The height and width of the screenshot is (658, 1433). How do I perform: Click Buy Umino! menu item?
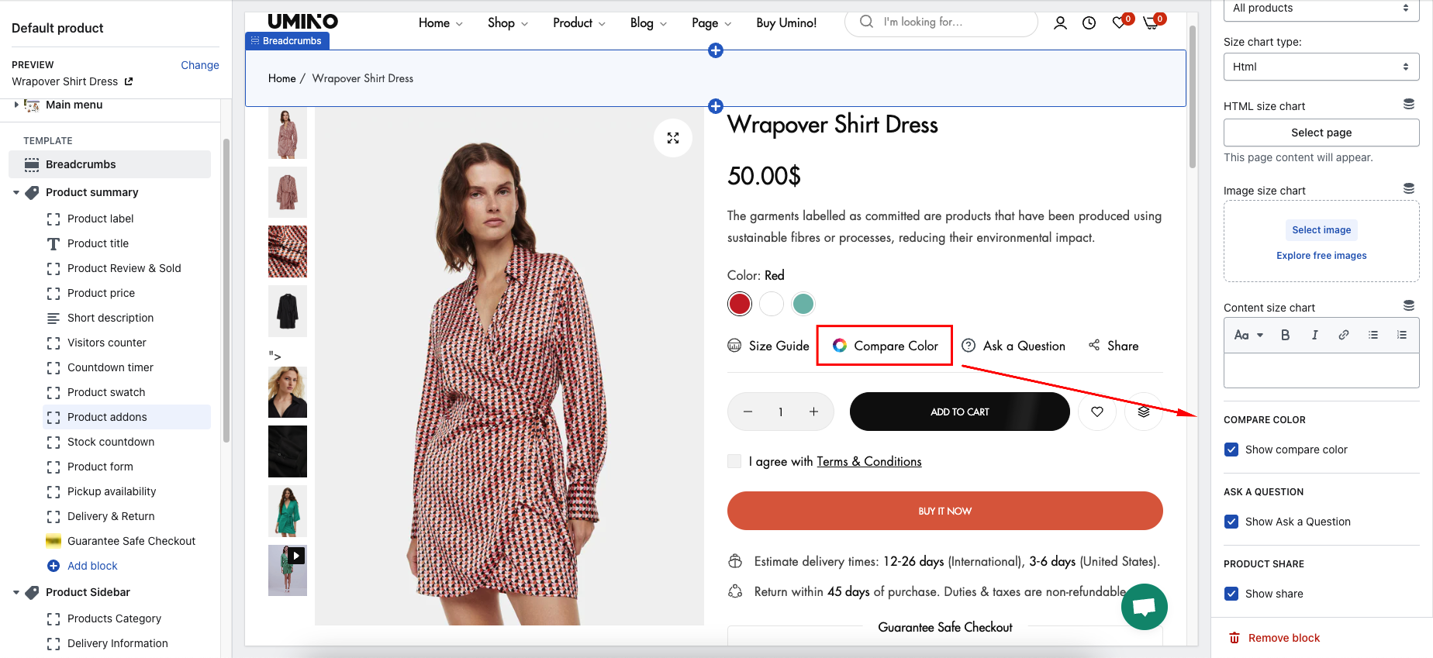[786, 23]
